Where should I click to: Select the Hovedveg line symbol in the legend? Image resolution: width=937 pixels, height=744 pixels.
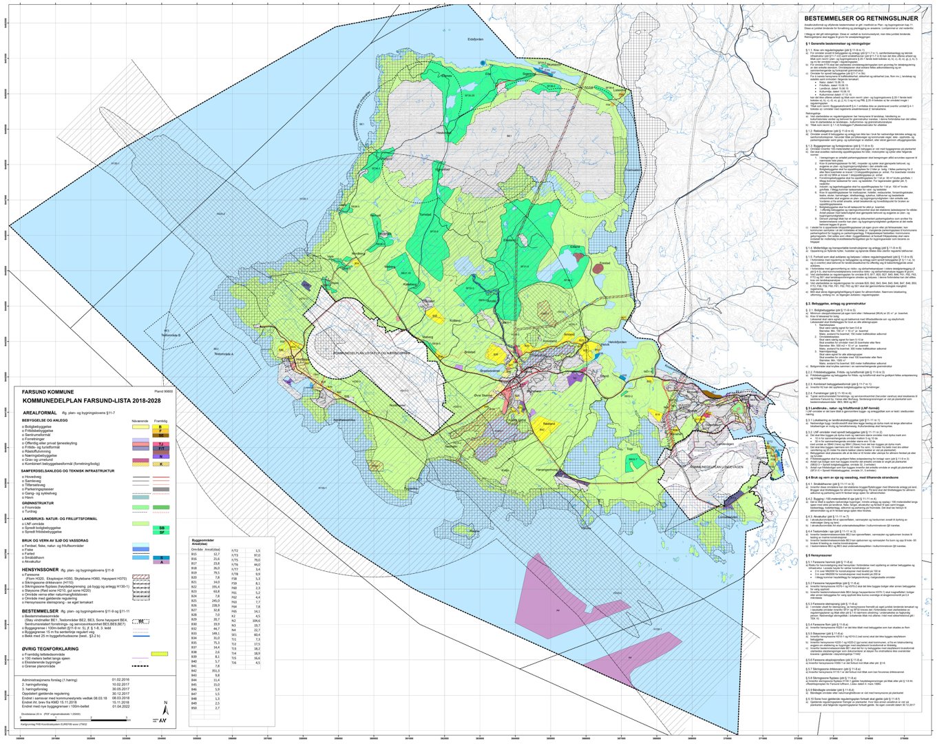click(140, 477)
